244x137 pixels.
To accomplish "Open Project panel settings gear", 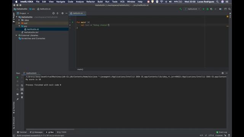I will tap(63, 13).
